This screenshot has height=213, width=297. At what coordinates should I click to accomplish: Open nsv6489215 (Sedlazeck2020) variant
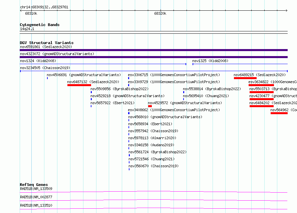pyautogui.click(x=260, y=75)
